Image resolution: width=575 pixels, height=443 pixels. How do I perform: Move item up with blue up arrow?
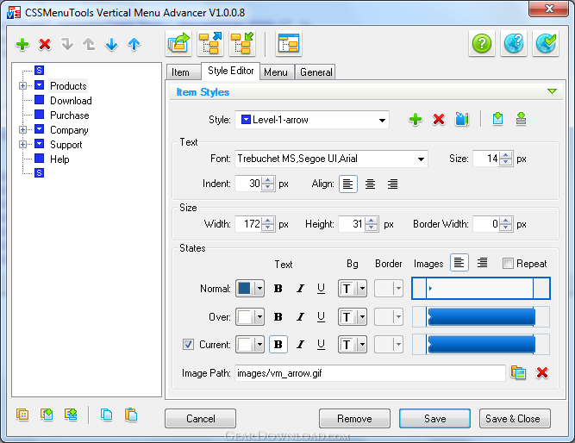(x=134, y=44)
